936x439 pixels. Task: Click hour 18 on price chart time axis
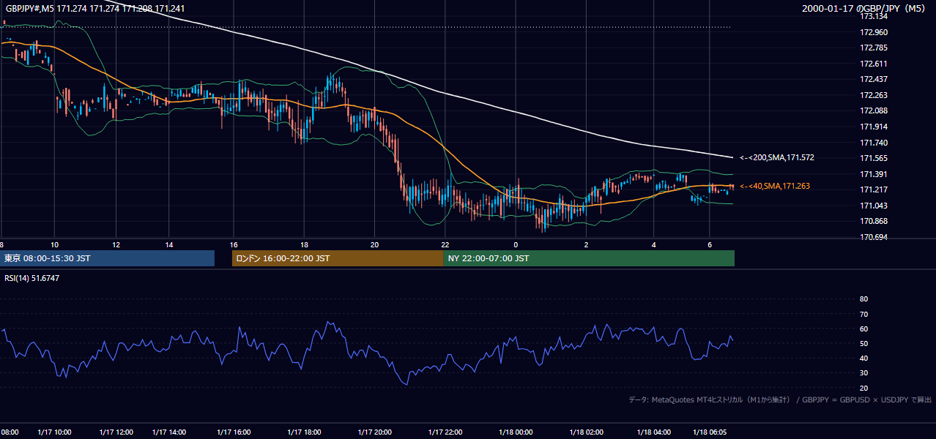[304, 244]
